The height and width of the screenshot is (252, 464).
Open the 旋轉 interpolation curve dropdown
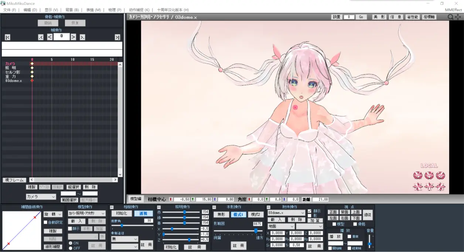(x=53, y=214)
